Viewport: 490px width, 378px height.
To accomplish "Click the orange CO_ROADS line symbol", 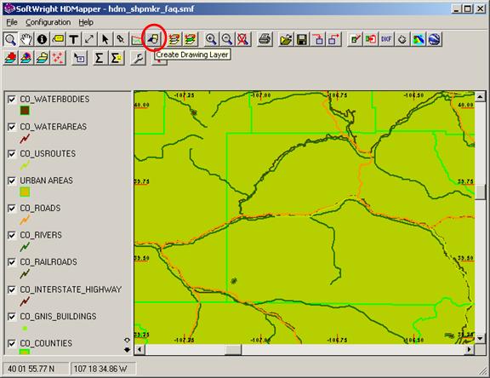I will point(25,220).
